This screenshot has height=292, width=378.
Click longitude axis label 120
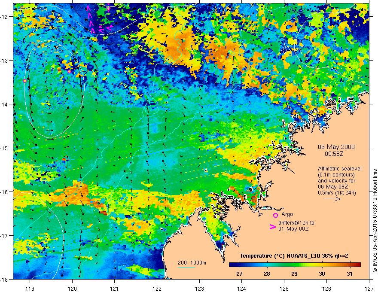pyautogui.click(x=72, y=289)
